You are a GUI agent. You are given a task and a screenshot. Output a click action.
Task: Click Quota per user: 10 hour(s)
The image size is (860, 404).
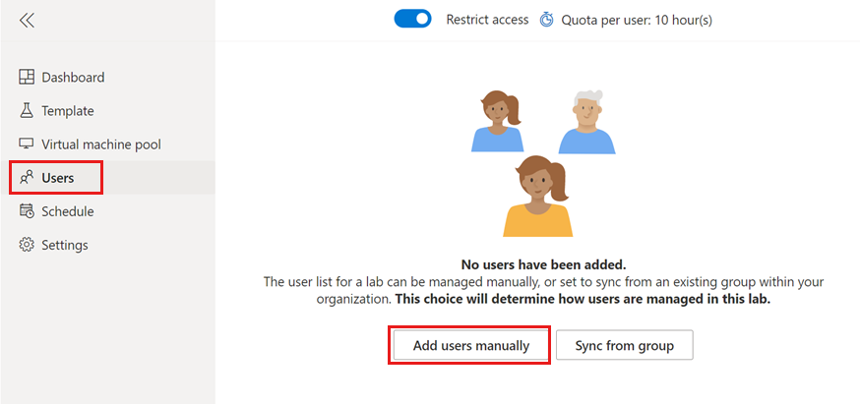637,21
